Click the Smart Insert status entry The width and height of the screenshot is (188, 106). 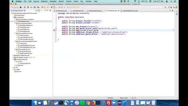point(124,98)
